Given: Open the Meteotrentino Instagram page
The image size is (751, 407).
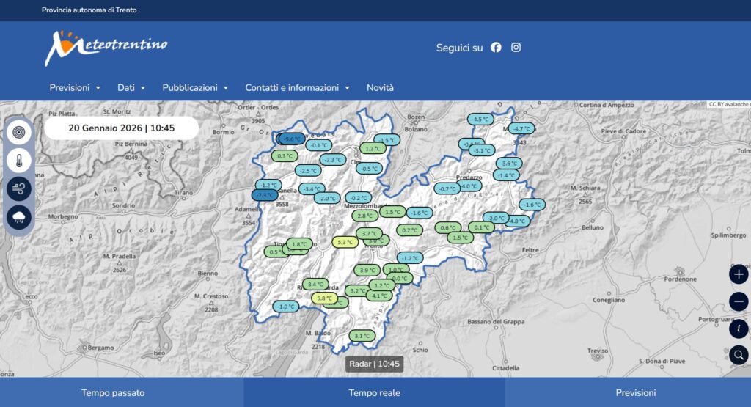Looking at the screenshot, I should point(516,48).
